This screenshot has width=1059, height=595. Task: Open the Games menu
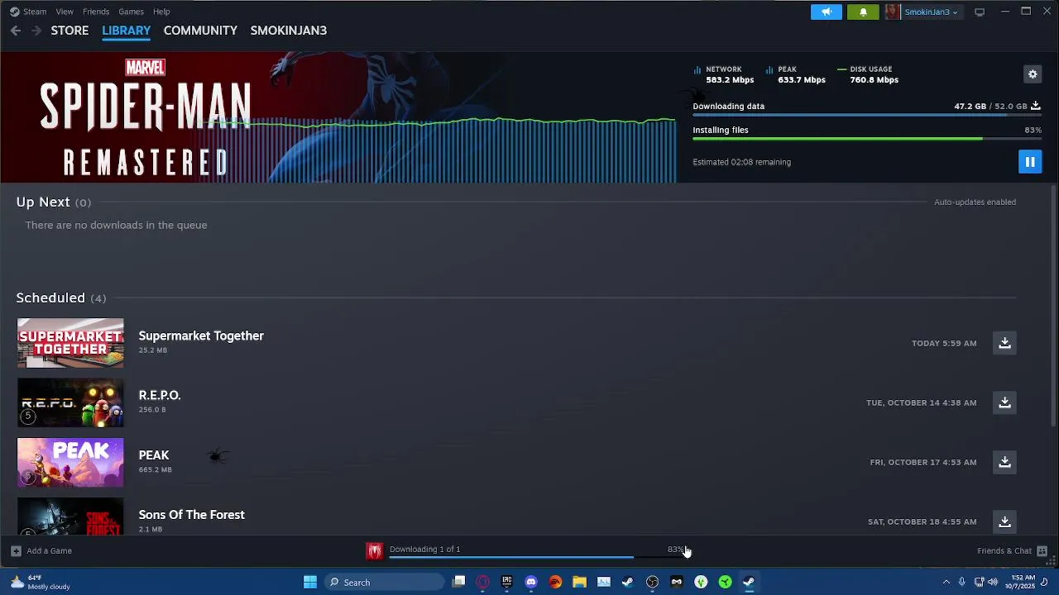[131, 12]
